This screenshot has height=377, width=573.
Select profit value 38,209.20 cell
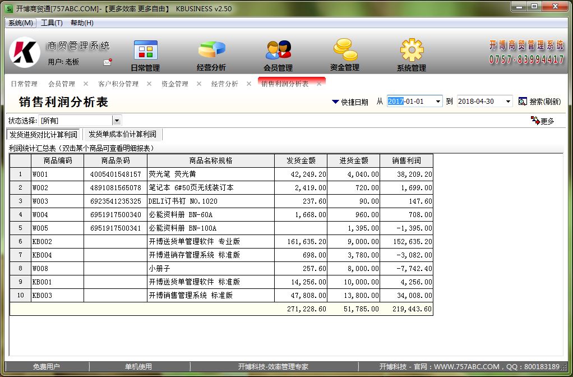point(406,174)
